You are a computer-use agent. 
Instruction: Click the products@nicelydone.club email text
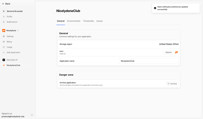(13, 116)
